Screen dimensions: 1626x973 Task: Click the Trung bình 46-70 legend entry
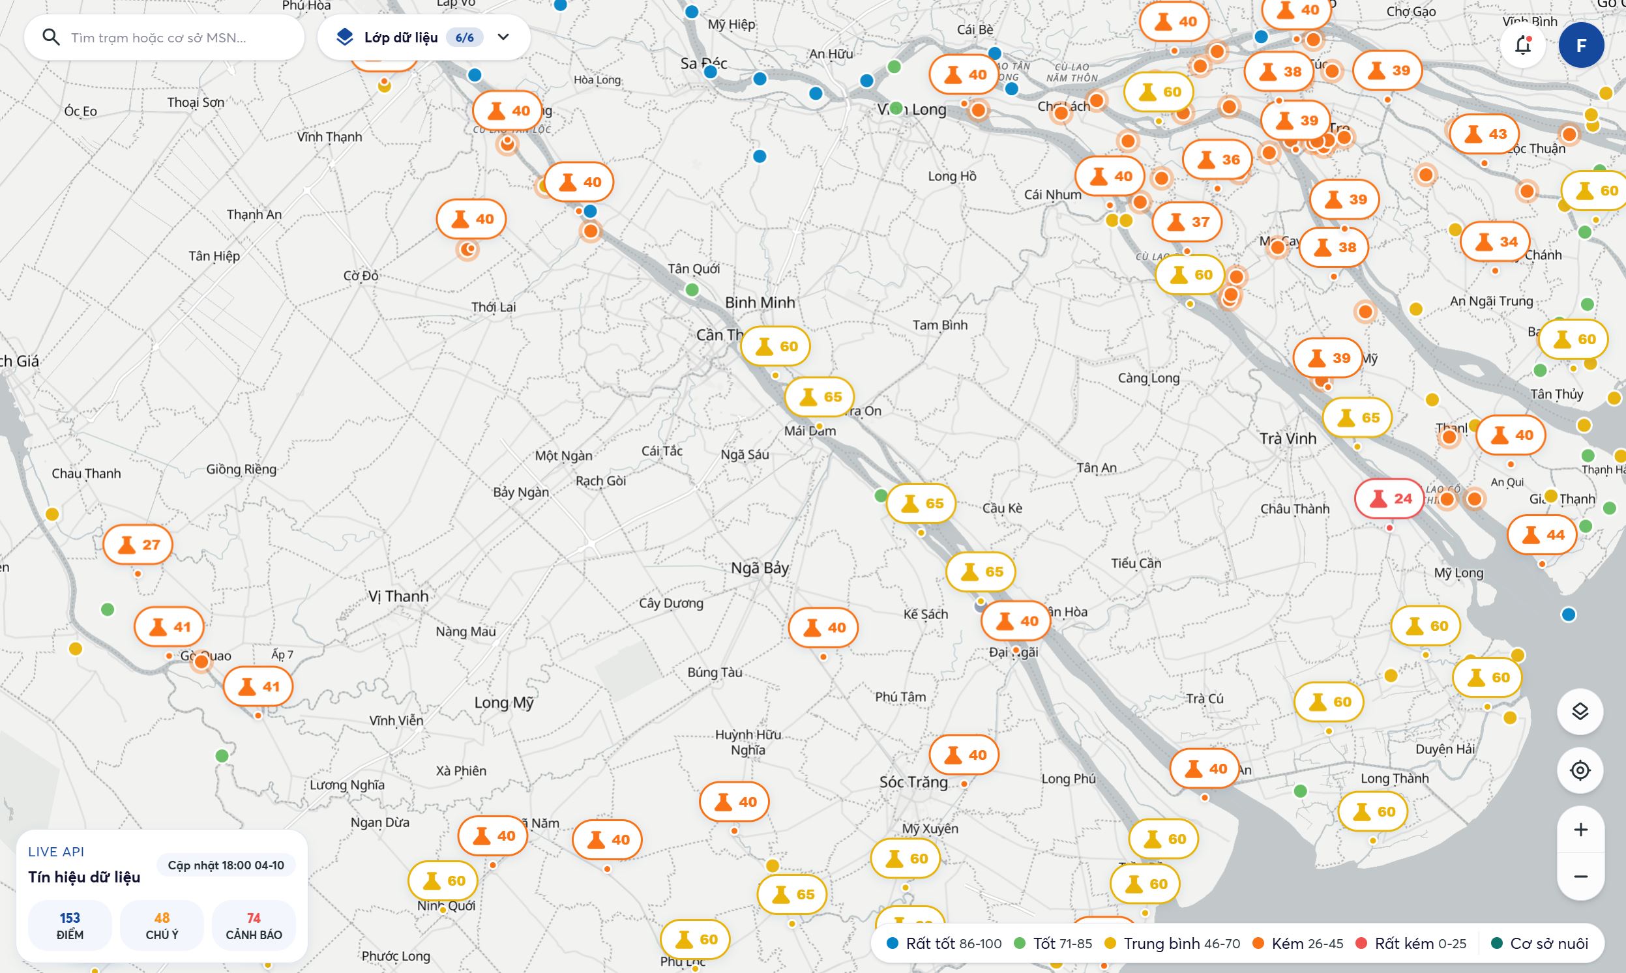tap(1172, 944)
